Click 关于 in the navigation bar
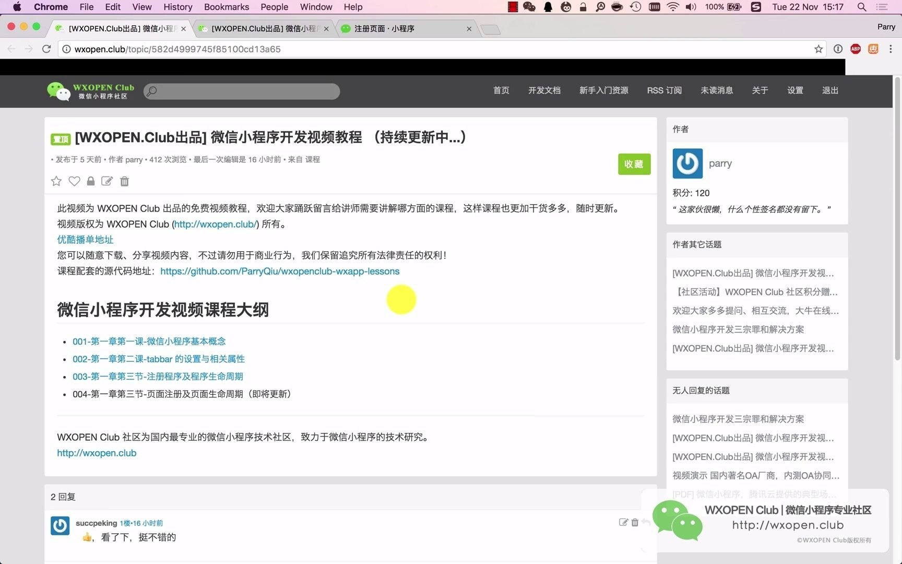The width and height of the screenshot is (902, 564). coord(760,90)
